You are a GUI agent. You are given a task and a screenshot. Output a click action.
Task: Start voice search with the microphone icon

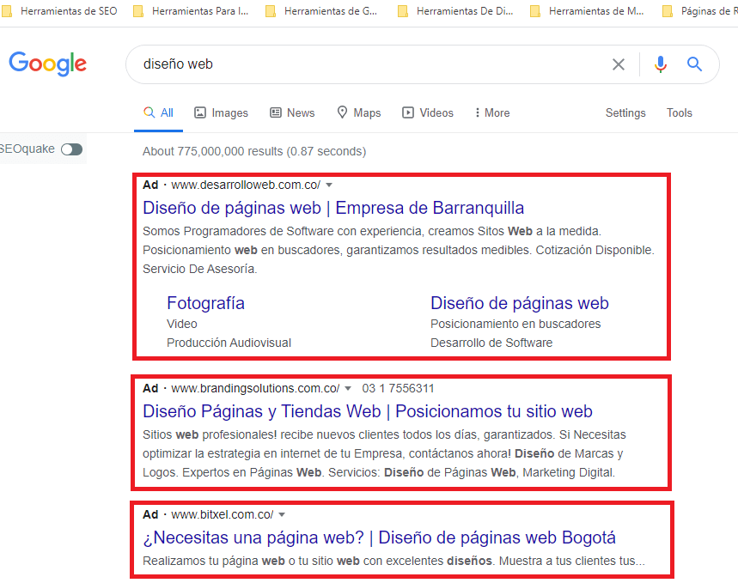(x=661, y=64)
